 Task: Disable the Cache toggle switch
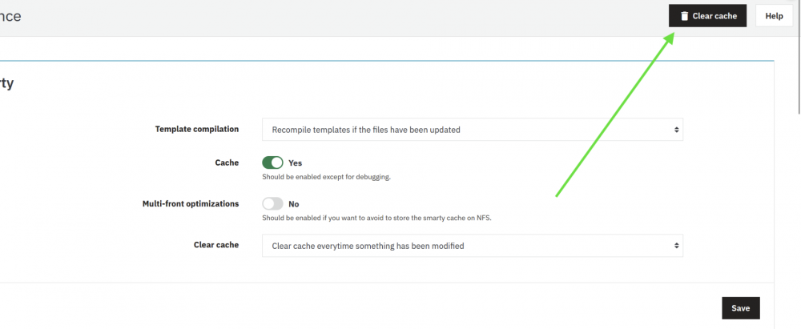pyautogui.click(x=272, y=162)
